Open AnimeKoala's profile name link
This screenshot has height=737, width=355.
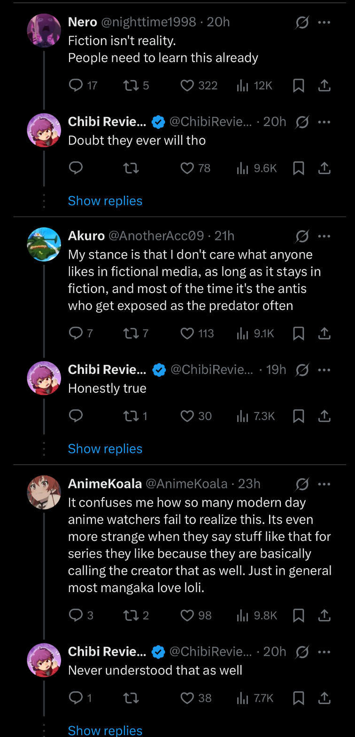point(105,484)
